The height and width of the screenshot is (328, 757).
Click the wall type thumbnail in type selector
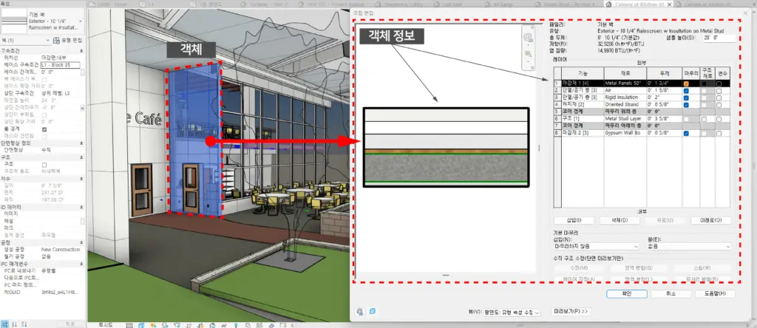(13, 21)
